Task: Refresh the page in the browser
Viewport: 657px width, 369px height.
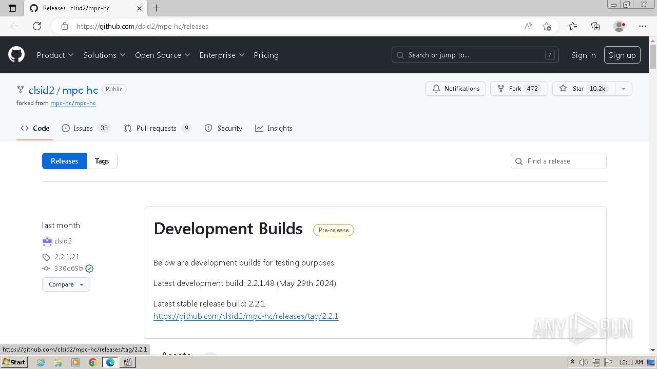Action: [37, 26]
